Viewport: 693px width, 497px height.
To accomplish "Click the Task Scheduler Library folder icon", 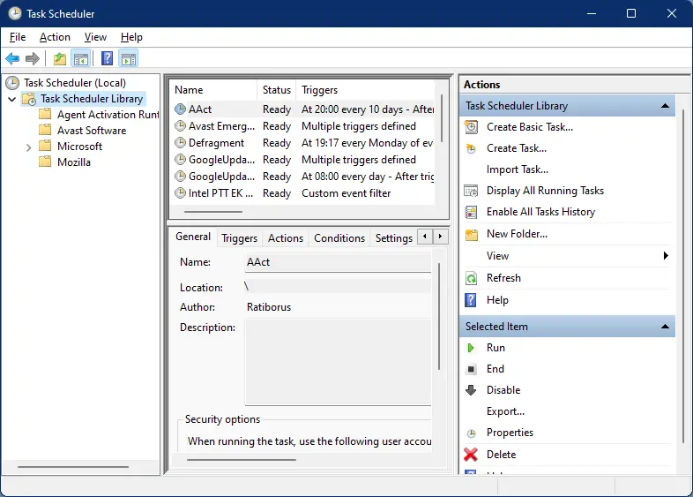I will coord(29,99).
